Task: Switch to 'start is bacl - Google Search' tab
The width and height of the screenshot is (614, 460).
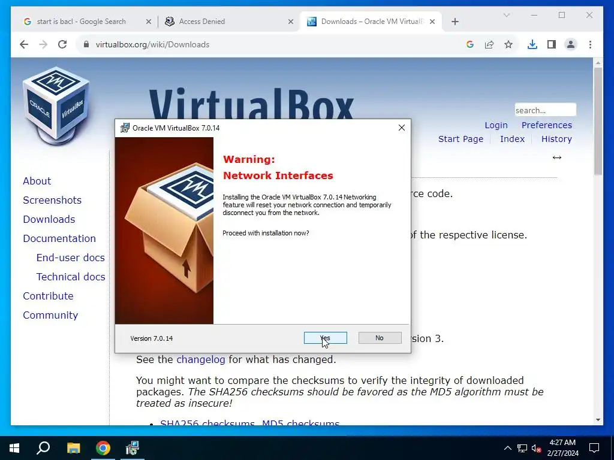Action: coord(82,22)
